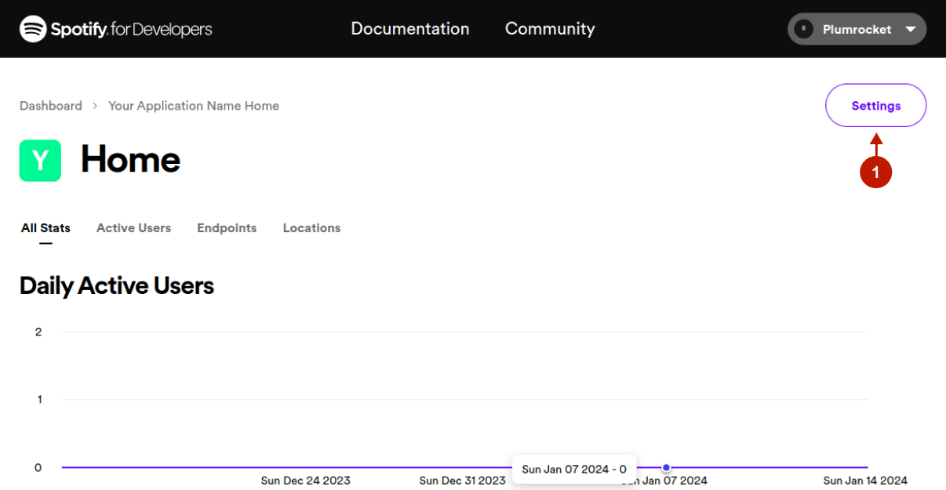The image size is (946, 490).
Task: Click the Your Application Name Home breadcrumb
Action: coord(194,106)
